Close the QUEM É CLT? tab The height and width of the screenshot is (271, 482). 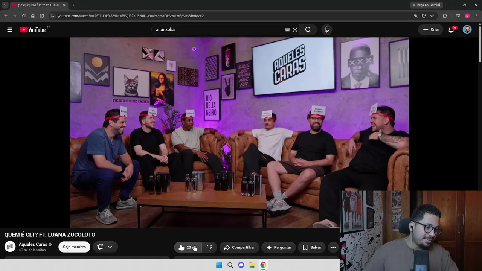[64, 5]
